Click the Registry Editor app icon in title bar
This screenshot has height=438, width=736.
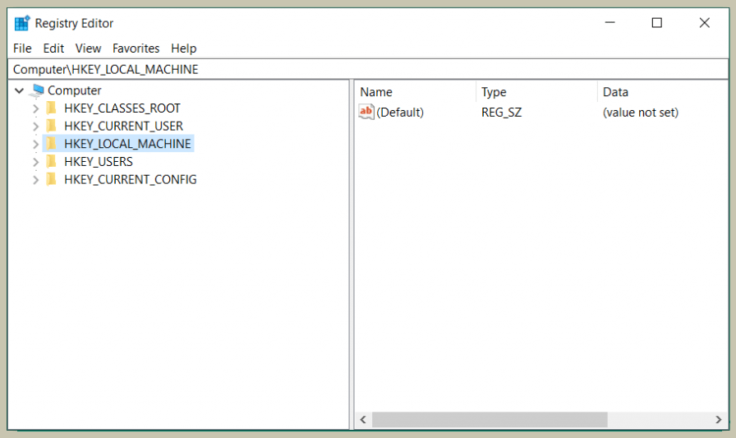[x=22, y=23]
